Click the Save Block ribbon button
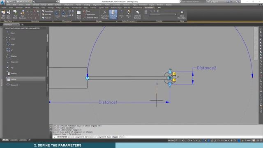263x148 pixels. 9,14
